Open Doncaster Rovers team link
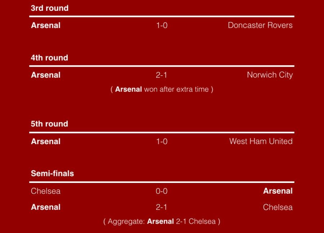Image resolution: width=324 pixels, height=233 pixels. coord(260,25)
